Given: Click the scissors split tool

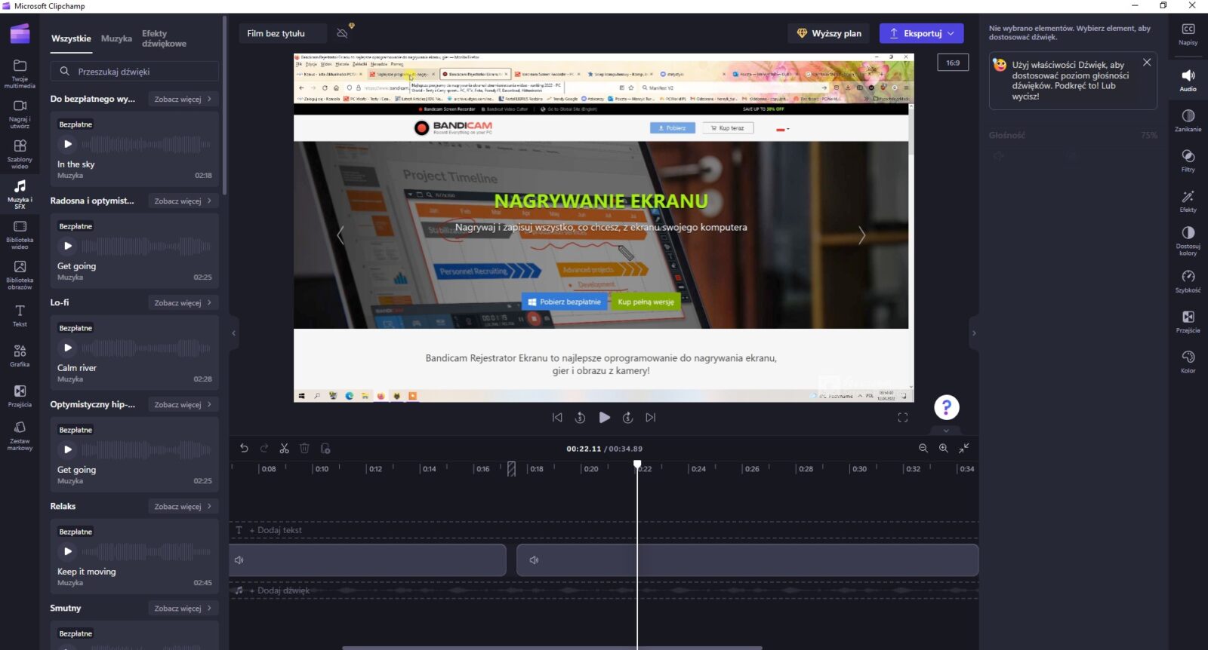Looking at the screenshot, I should (284, 448).
